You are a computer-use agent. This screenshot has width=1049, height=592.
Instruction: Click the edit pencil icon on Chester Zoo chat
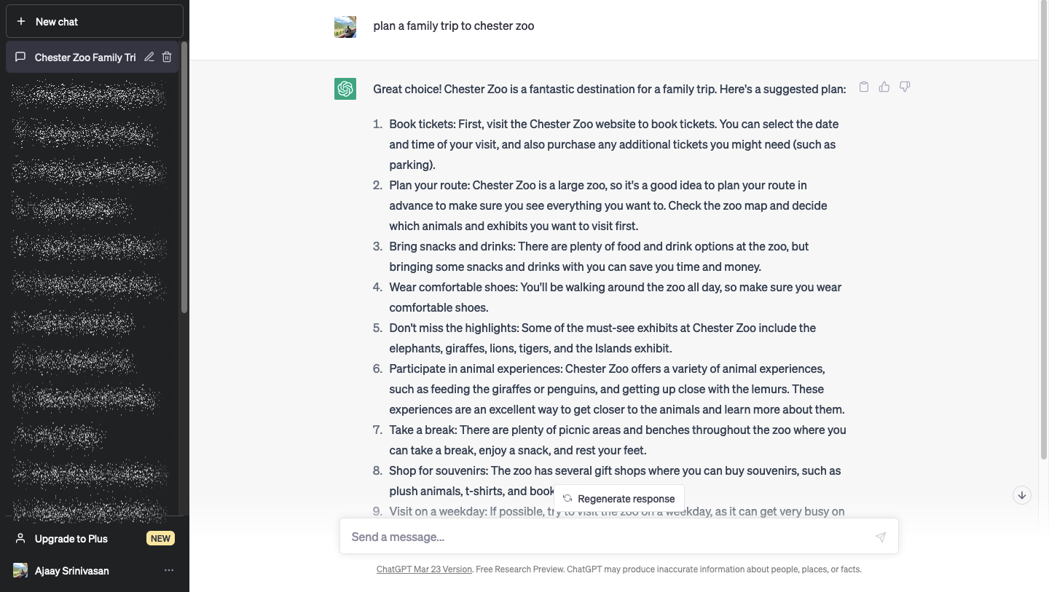click(x=149, y=57)
